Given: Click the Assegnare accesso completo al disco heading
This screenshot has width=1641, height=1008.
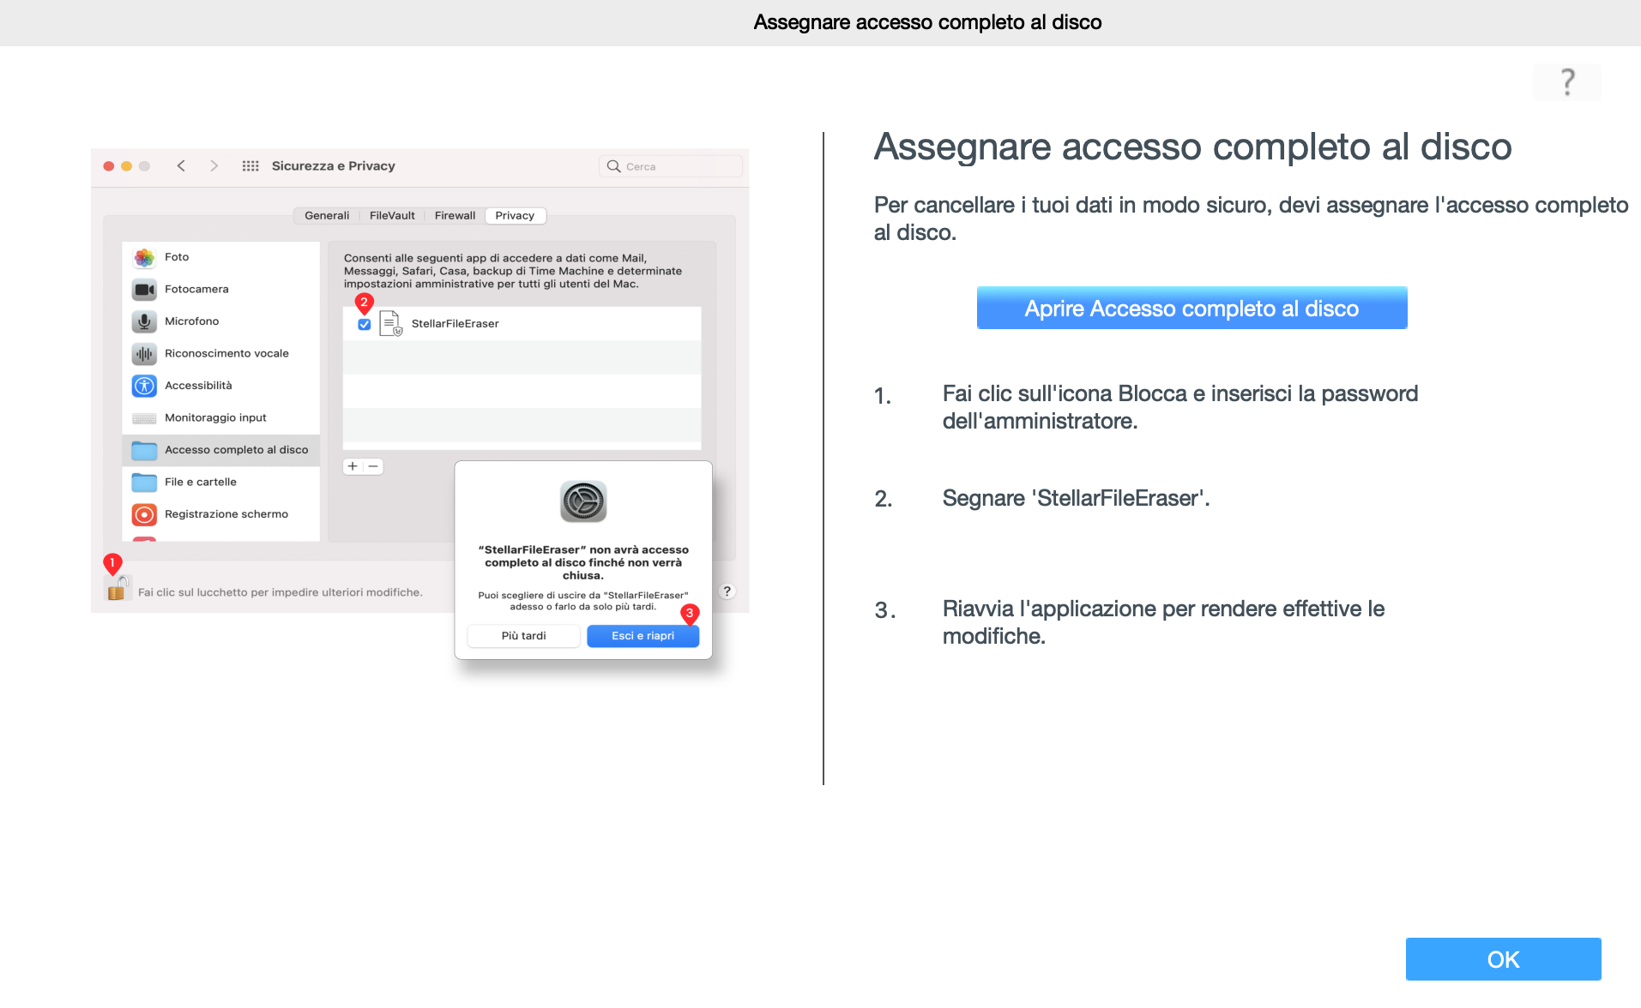Looking at the screenshot, I should [x=1192, y=147].
